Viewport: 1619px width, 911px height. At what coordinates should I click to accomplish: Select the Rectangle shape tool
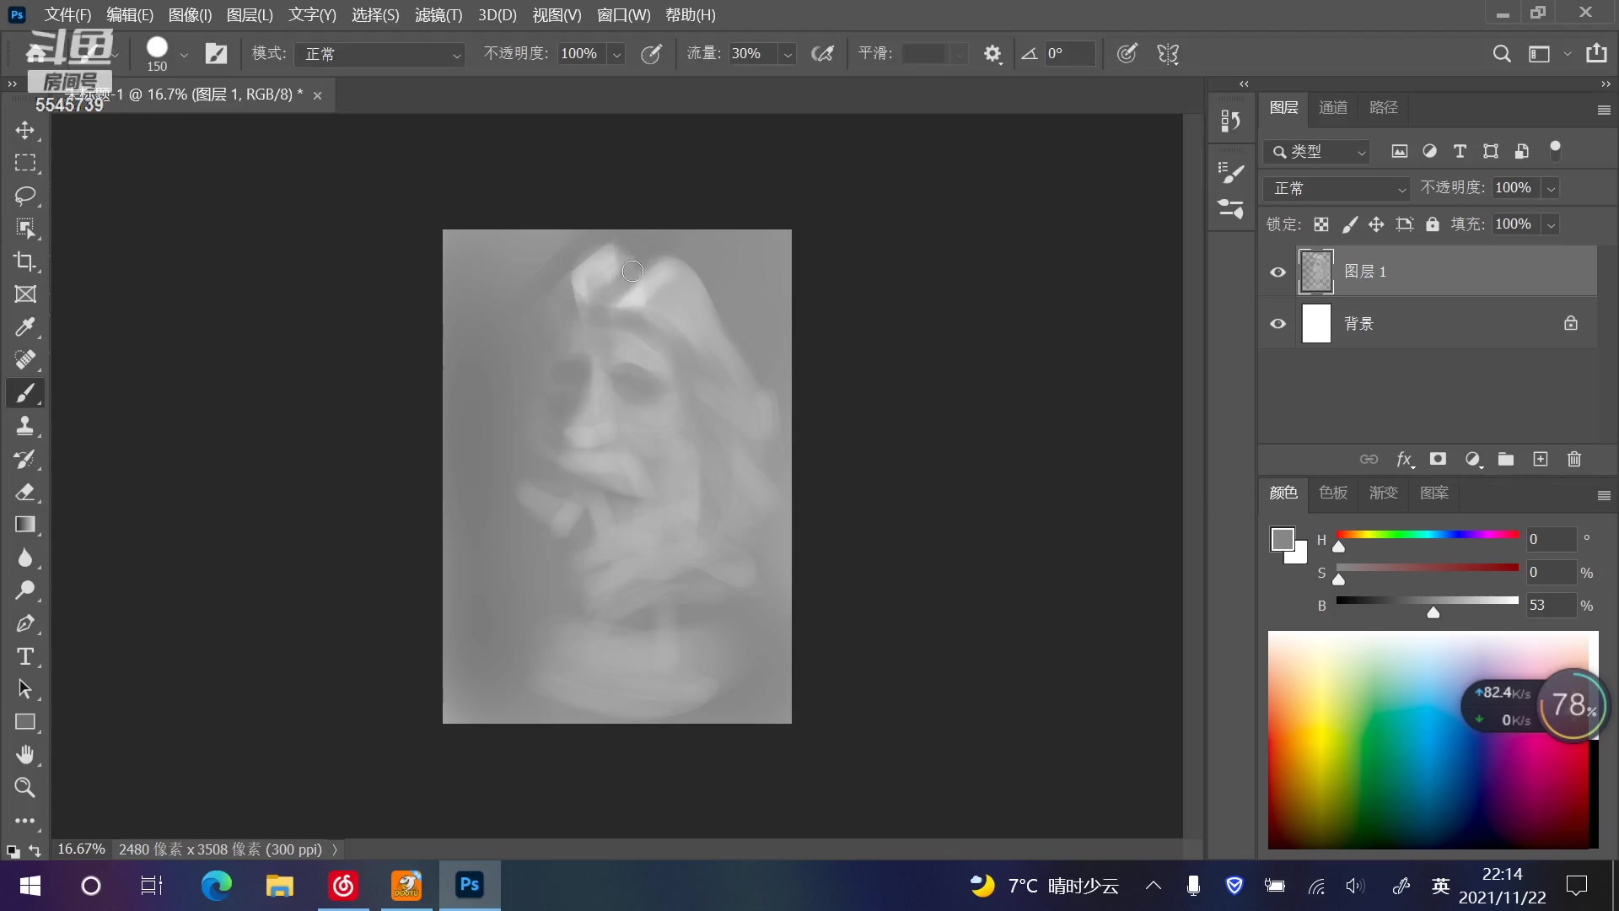point(25,722)
